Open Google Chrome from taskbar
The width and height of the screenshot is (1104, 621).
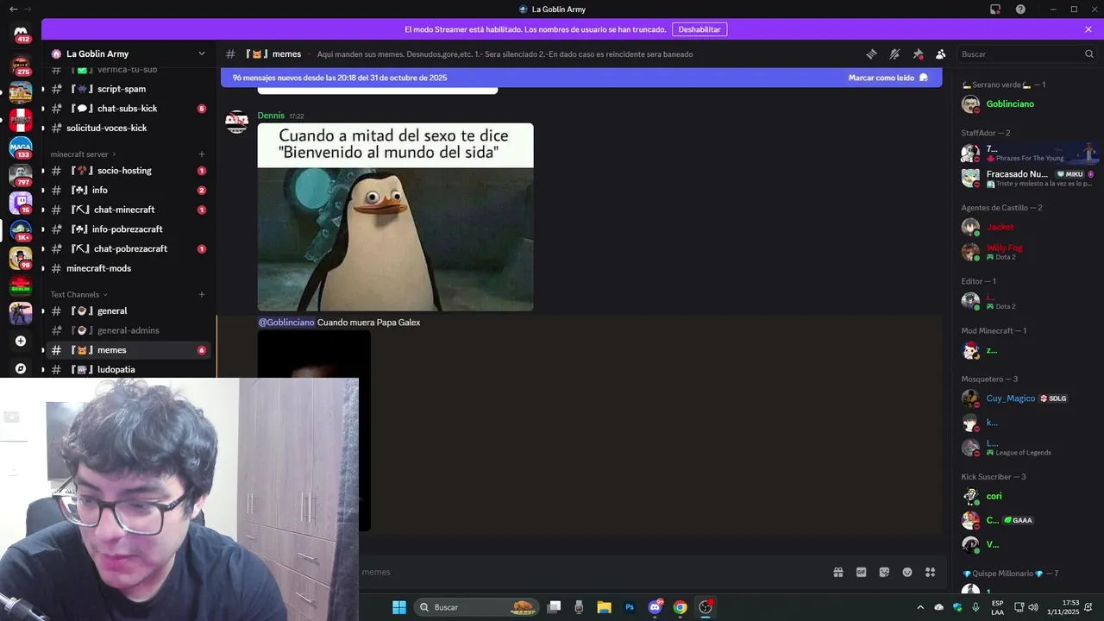[681, 607]
